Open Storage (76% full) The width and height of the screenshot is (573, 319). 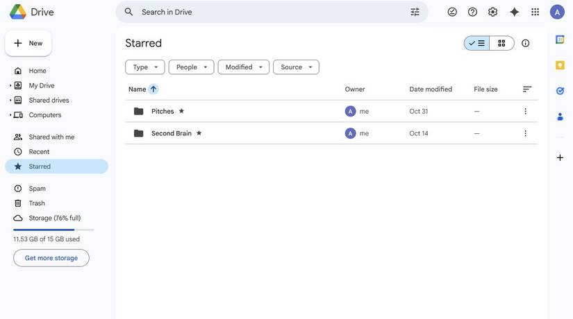coord(55,218)
